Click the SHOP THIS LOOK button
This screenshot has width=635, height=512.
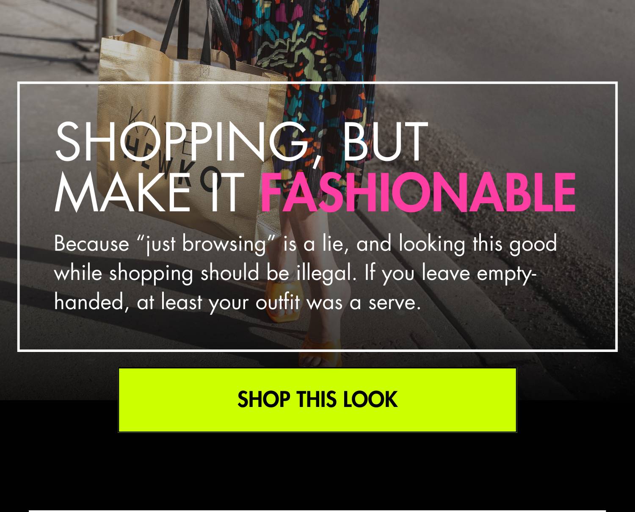pos(317,400)
